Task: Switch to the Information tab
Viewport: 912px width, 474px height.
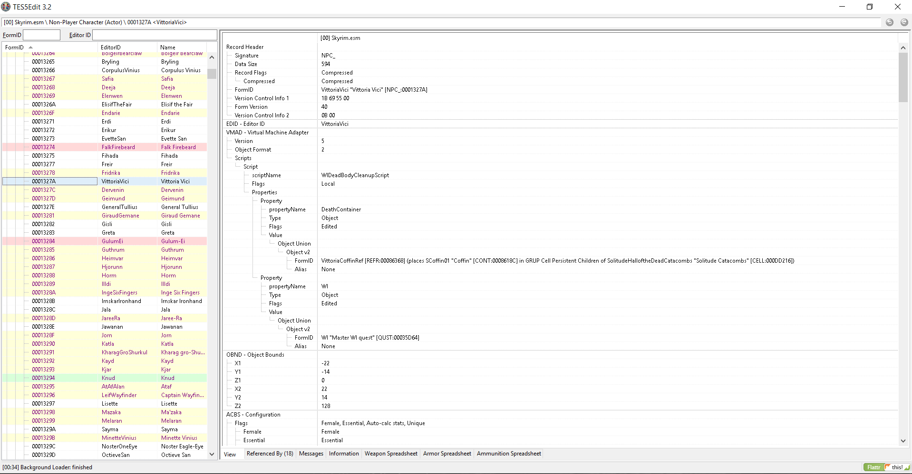Action: click(344, 454)
